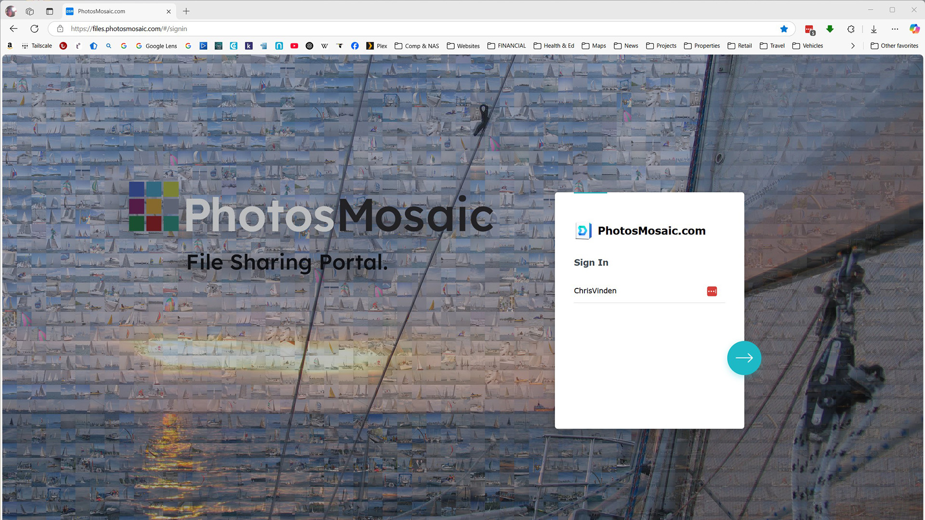Open the blue play-arrow bookmark
The image size is (925, 520).
pos(203,46)
